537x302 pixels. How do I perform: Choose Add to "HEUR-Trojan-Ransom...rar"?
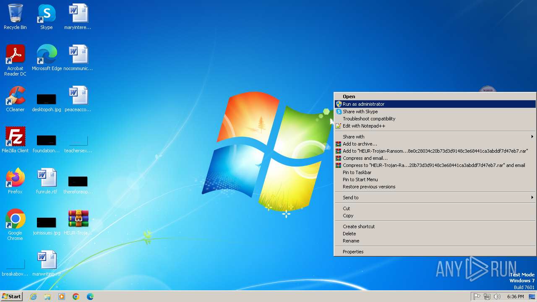[x=435, y=151]
